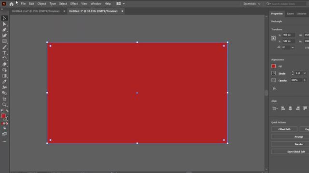309x173 pixels.
Task: Click the Fill swatch in Appearance
Action: coord(274,66)
